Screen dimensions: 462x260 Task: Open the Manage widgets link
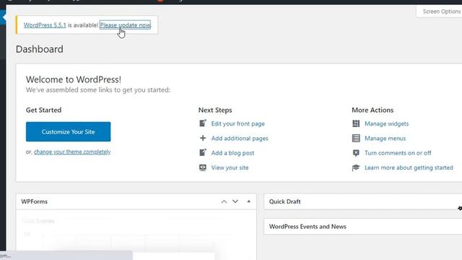pyautogui.click(x=387, y=123)
